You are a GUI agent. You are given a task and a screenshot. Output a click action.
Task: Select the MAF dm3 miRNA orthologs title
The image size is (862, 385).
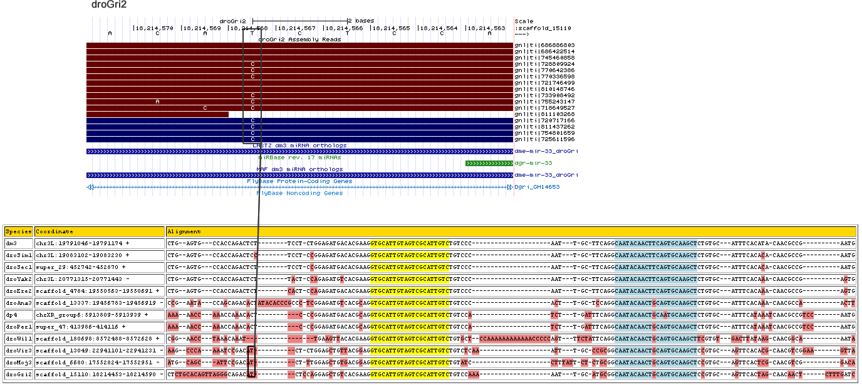point(299,169)
